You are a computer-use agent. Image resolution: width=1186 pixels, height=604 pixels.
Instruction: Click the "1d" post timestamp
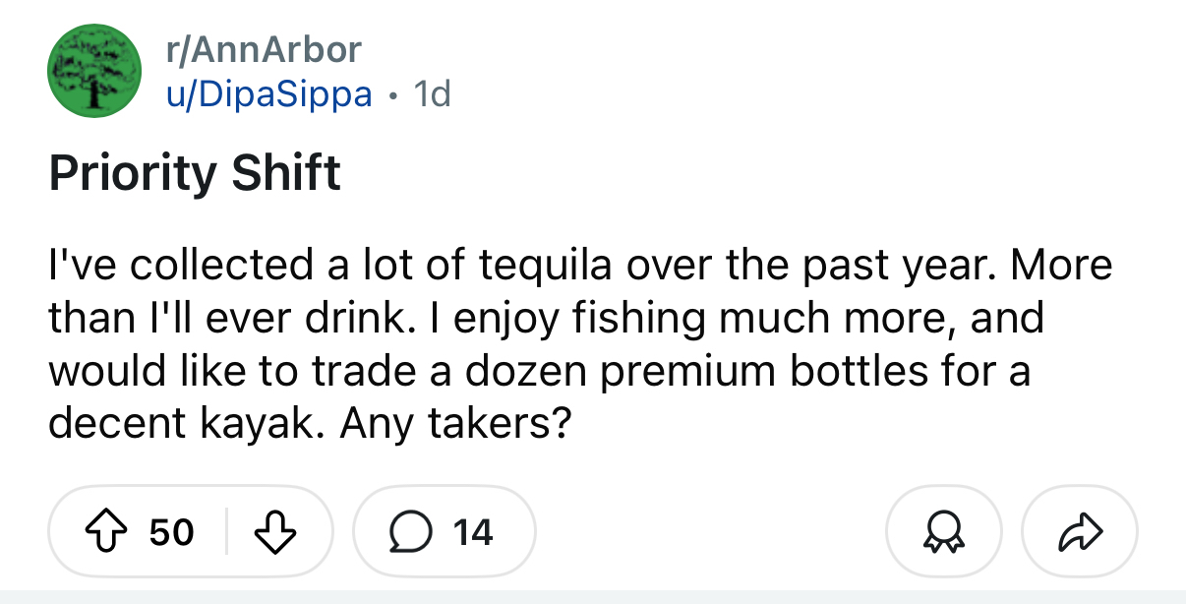432,93
